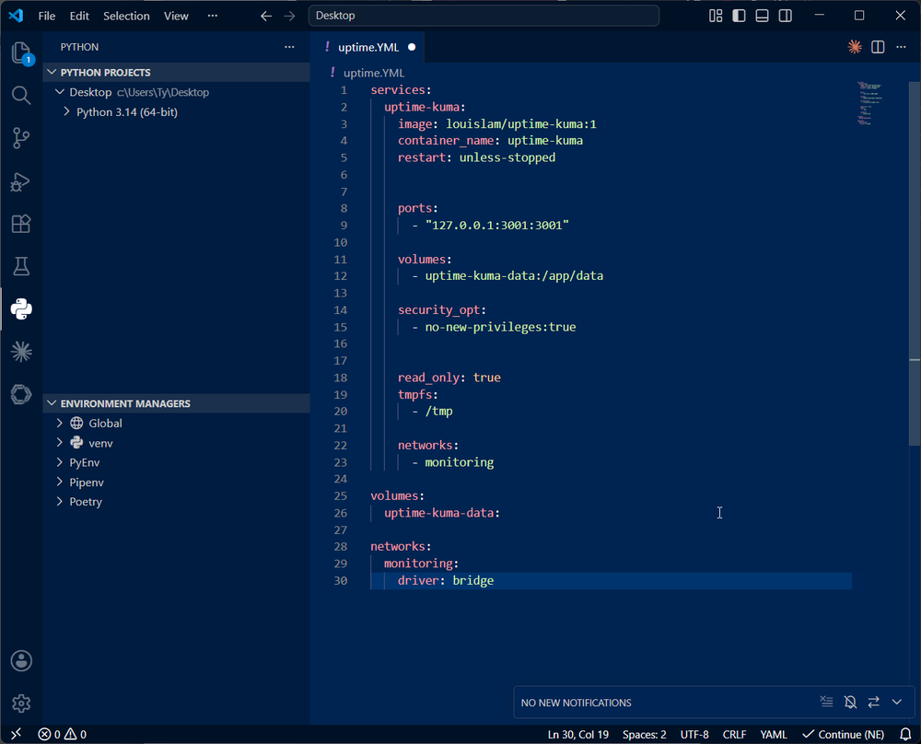Collapse the Desktop project folder

pyautogui.click(x=60, y=92)
